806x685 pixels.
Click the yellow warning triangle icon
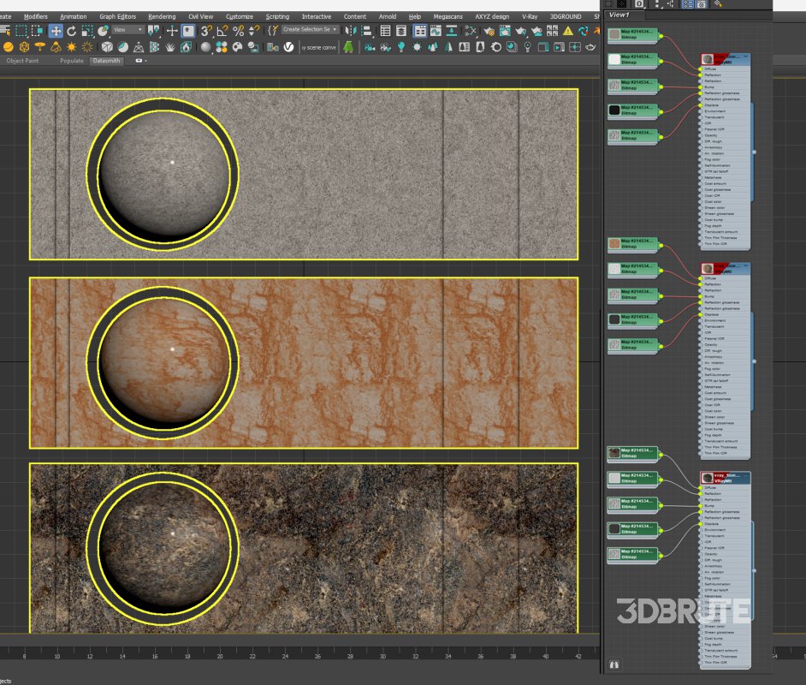click(x=567, y=31)
